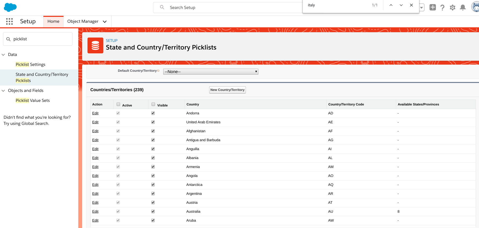Click the Salesforce cloud logo
479x228 pixels.
click(10, 7)
